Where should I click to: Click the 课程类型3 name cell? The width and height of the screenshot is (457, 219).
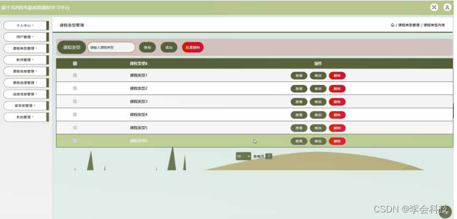point(139,102)
